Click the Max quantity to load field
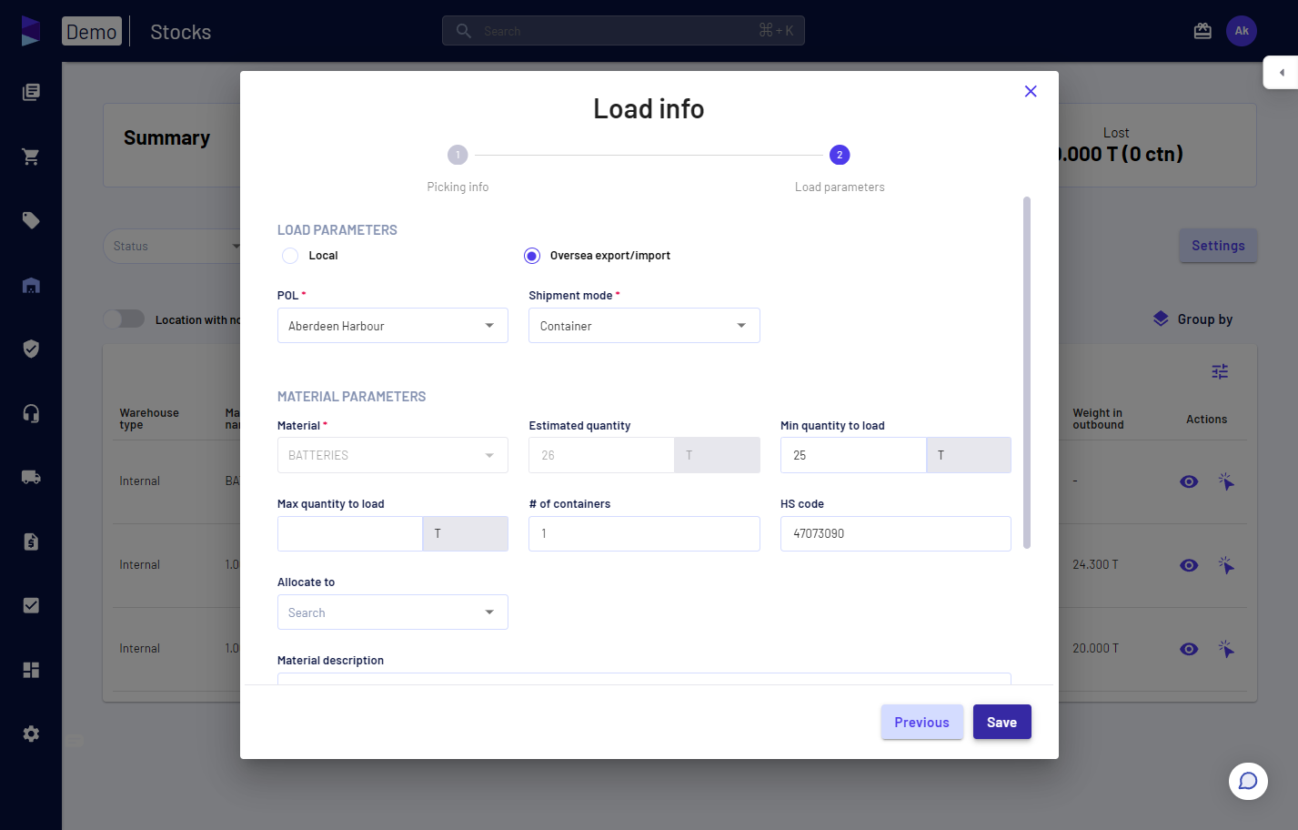1298x830 pixels. [x=350, y=533]
